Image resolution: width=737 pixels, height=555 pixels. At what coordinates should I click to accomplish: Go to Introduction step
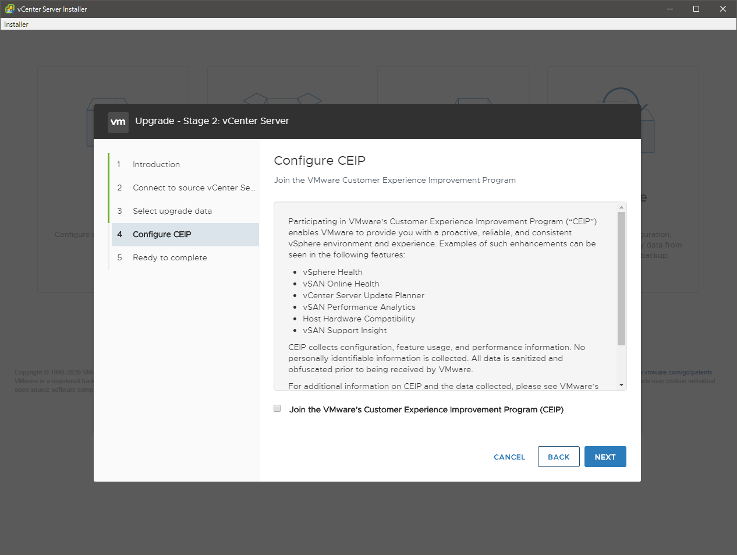(156, 165)
